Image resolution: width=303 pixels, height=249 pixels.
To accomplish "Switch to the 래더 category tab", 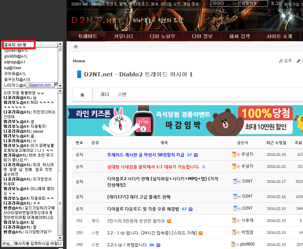I will tap(105, 94).
